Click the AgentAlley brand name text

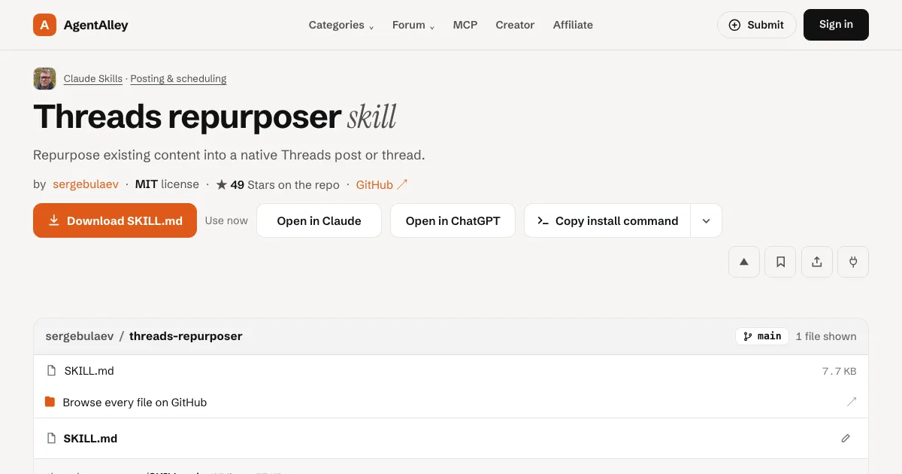coord(95,25)
